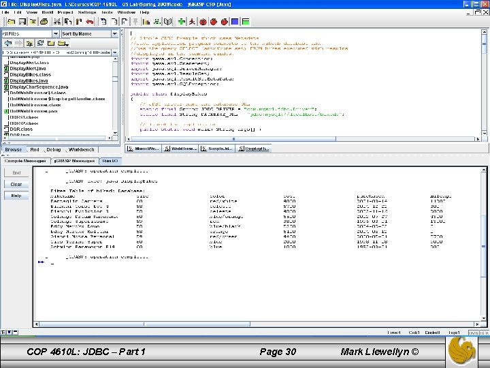This screenshot has height=368, width=490.
Task: Open the Settings menu
Action: tap(86, 12)
